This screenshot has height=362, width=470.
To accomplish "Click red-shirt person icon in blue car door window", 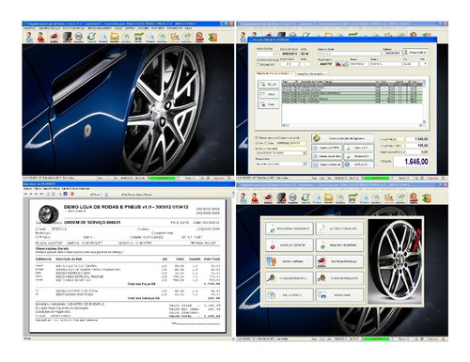I will click(x=40, y=37).
